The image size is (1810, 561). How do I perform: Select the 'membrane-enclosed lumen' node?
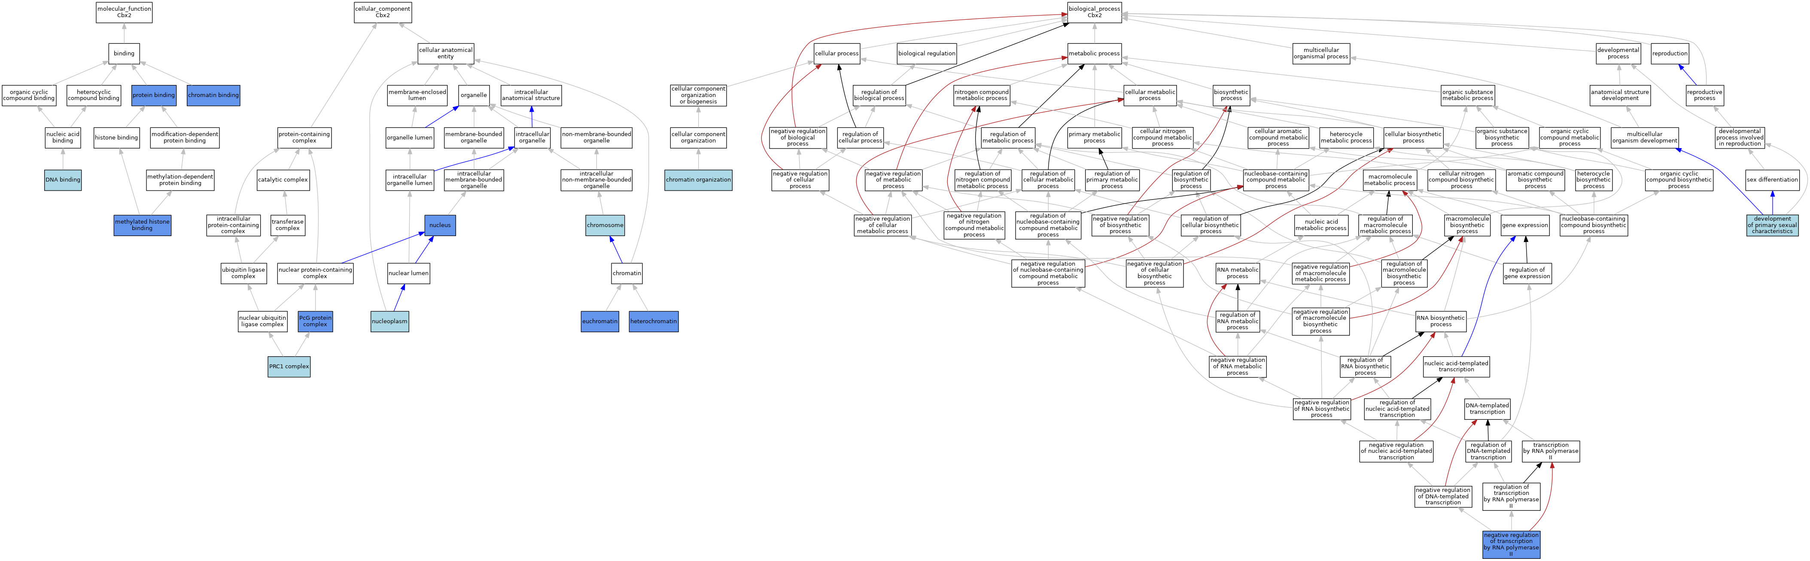417,95
